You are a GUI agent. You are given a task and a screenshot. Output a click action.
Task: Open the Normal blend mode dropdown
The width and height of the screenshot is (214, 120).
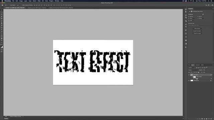tap(194, 70)
